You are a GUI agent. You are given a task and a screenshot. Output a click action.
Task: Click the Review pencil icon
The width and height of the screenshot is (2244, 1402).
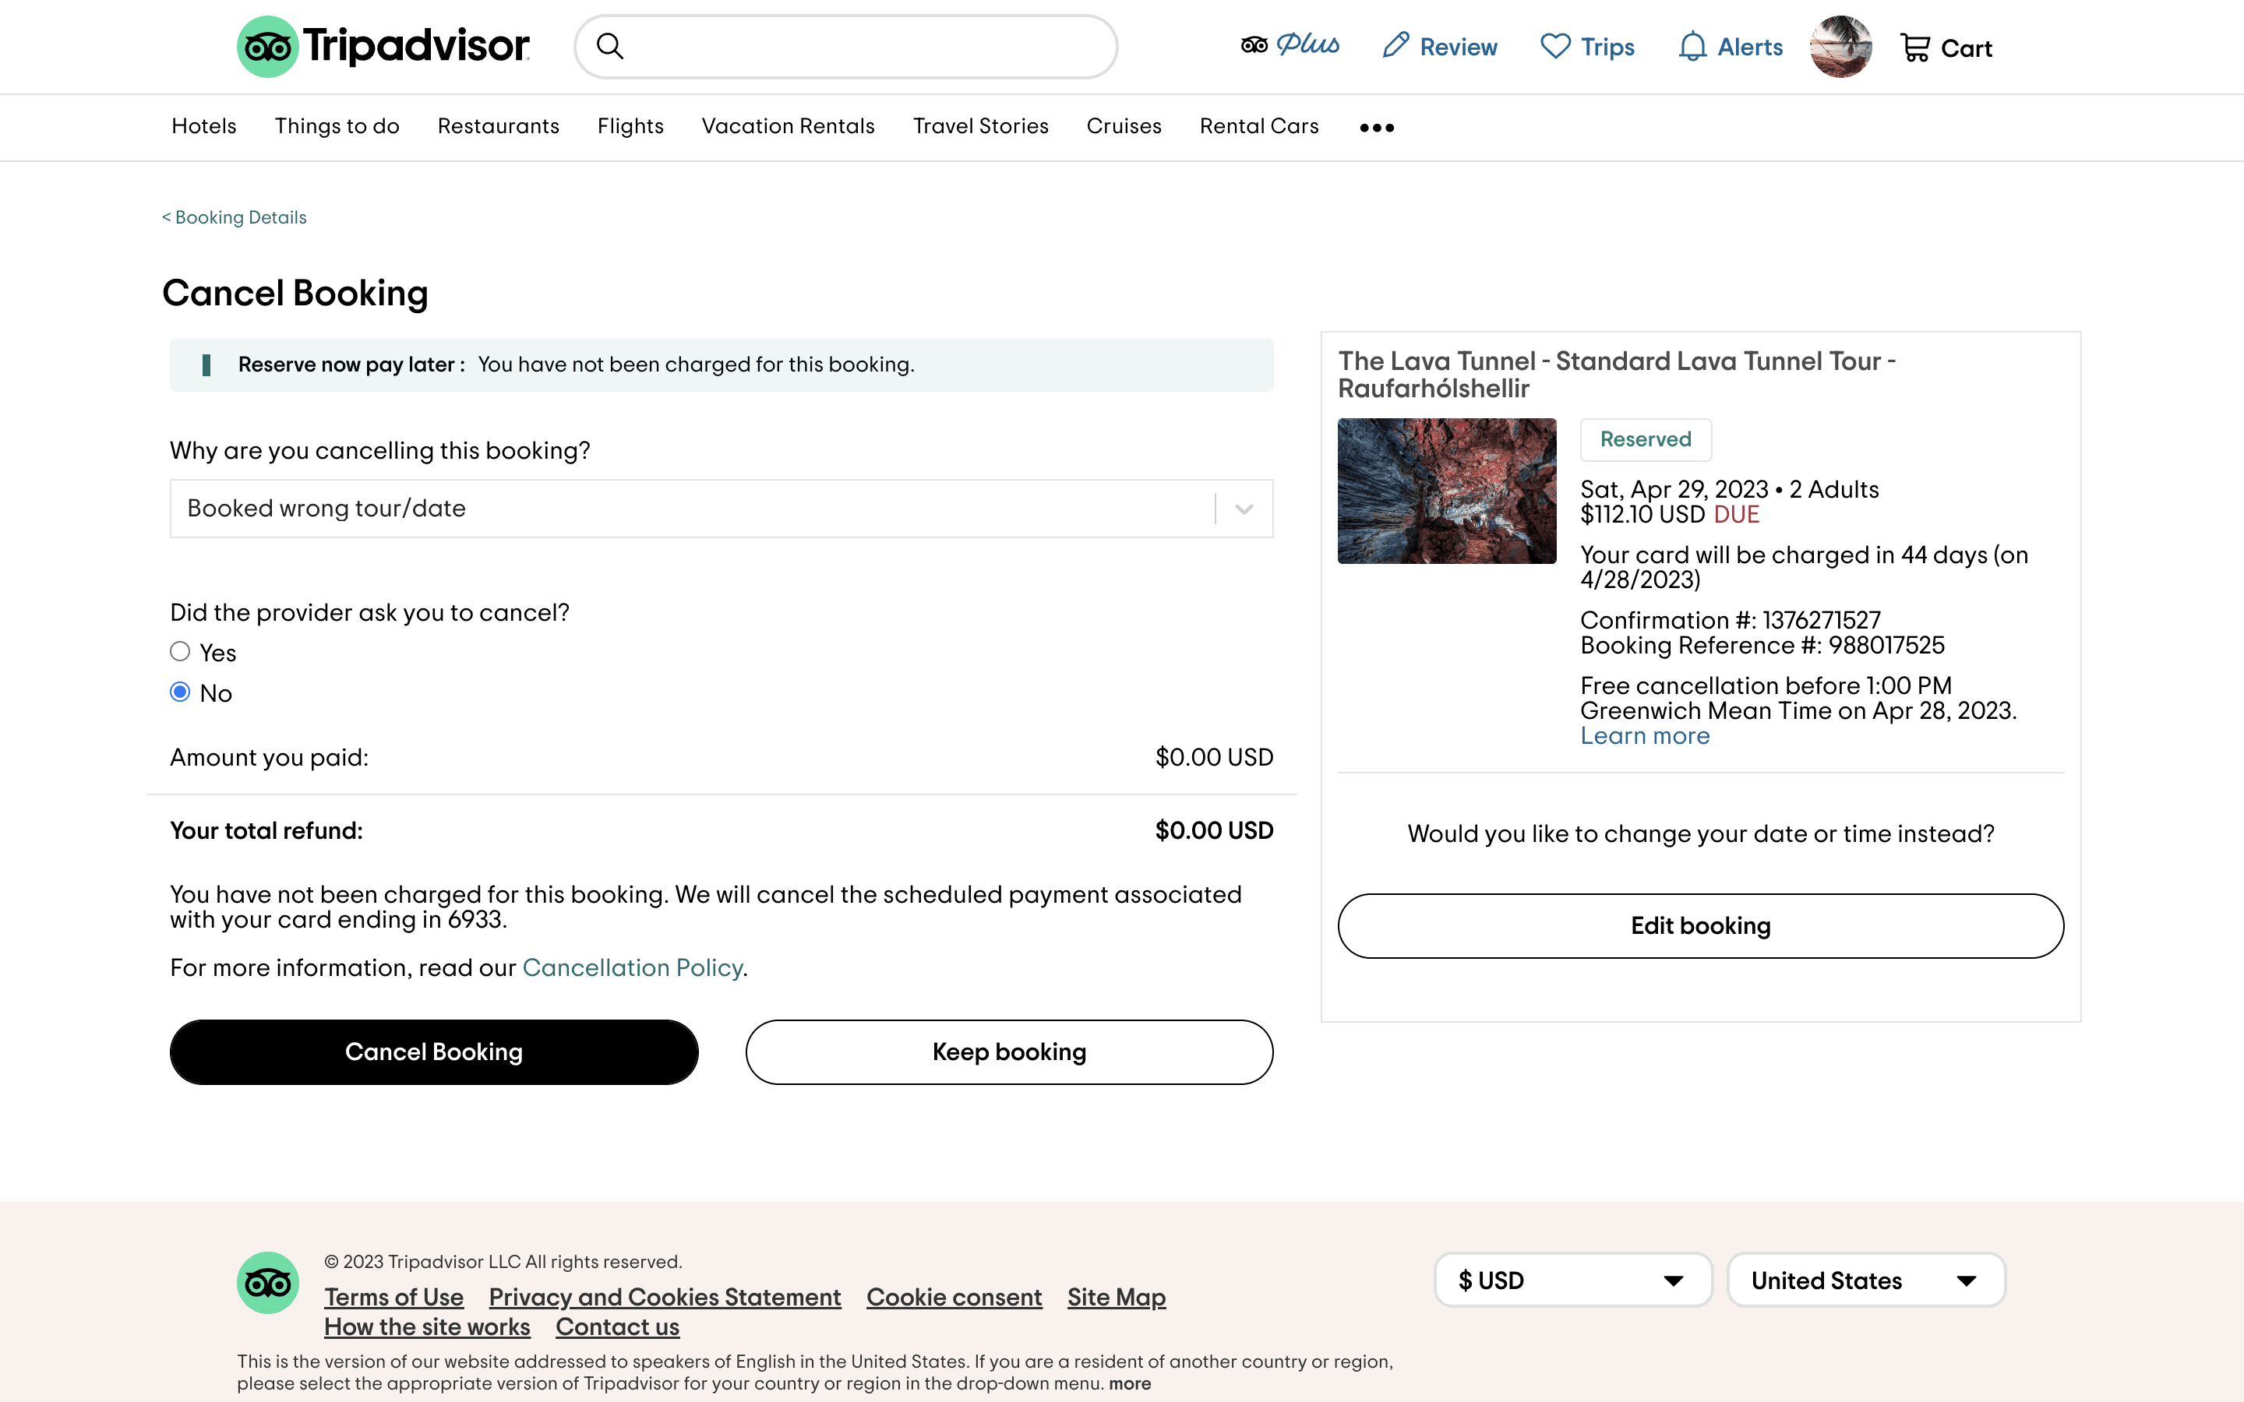(1395, 45)
